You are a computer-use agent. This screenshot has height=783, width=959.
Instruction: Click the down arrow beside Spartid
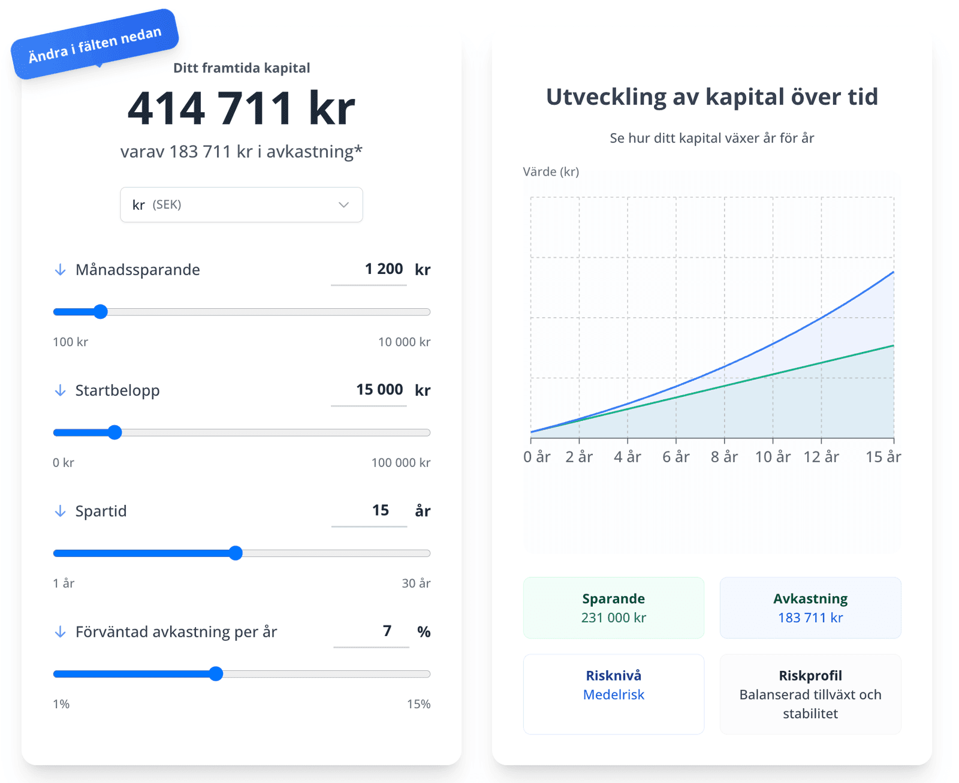click(60, 511)
